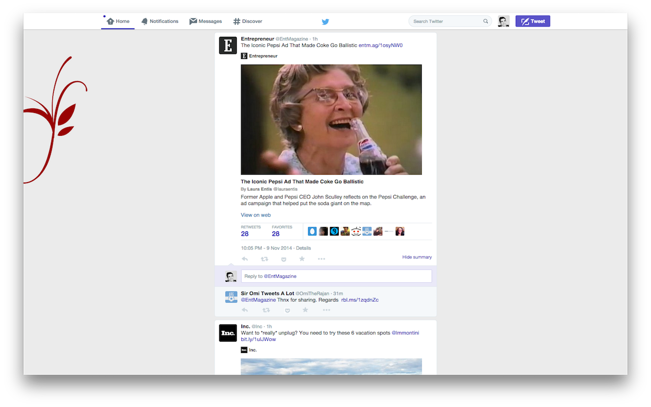
Task: Open the @lmmontini mention link
Action: 405,333
